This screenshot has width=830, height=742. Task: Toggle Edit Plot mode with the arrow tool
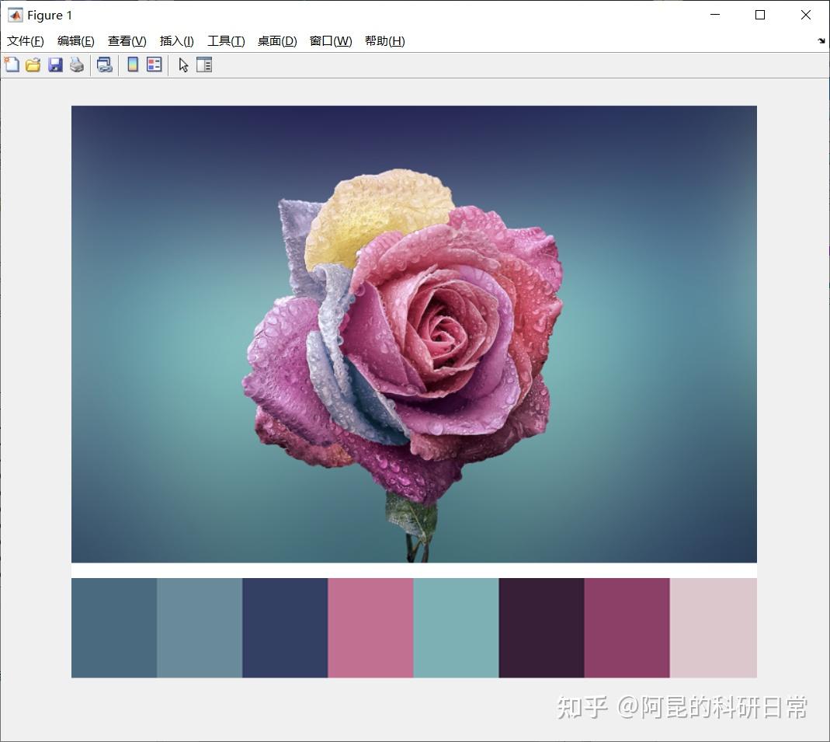182,65
